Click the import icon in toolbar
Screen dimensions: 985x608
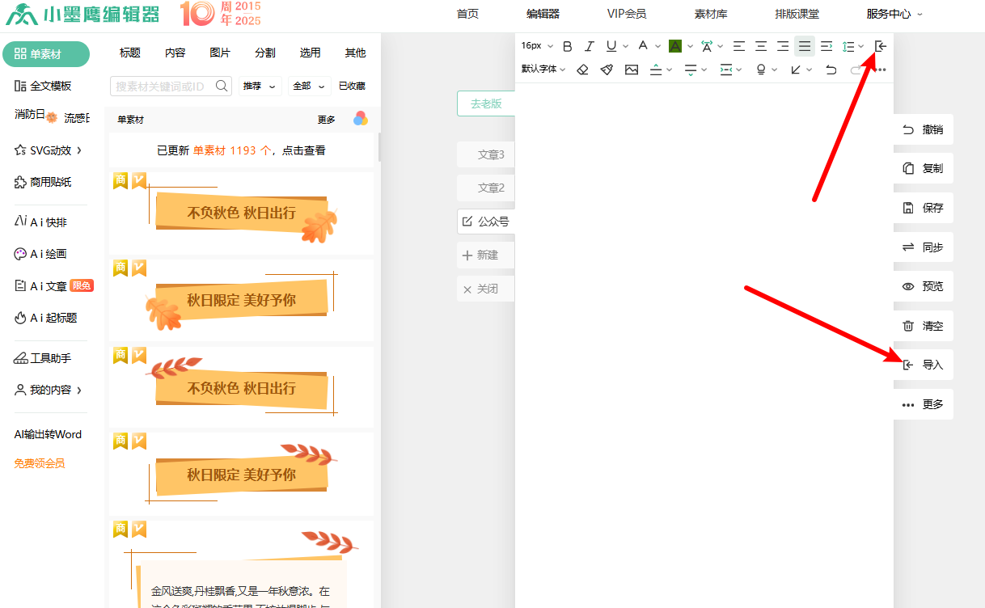pos(881,46)
